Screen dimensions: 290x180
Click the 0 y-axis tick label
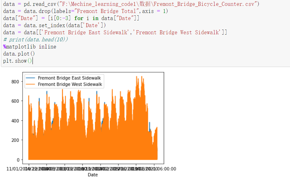(x=18, y=160)
